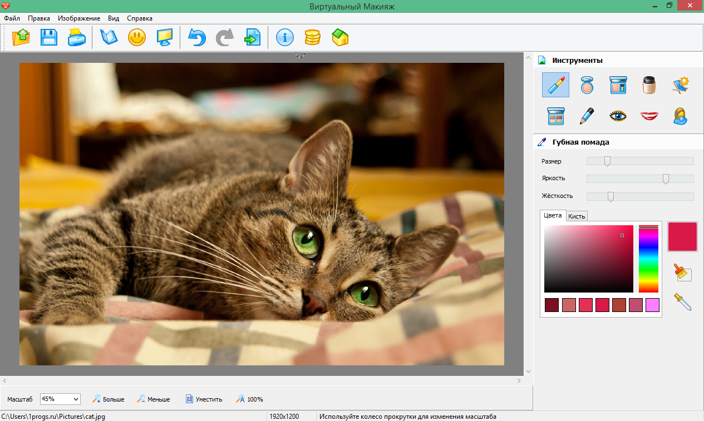Screen dimensions: 704x421
Task: Switch to the Кисть tab
Action: pos(577,216)
